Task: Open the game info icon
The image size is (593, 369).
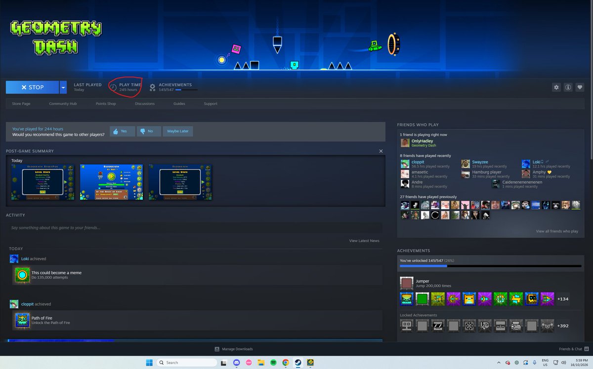Action: point(568,87)
